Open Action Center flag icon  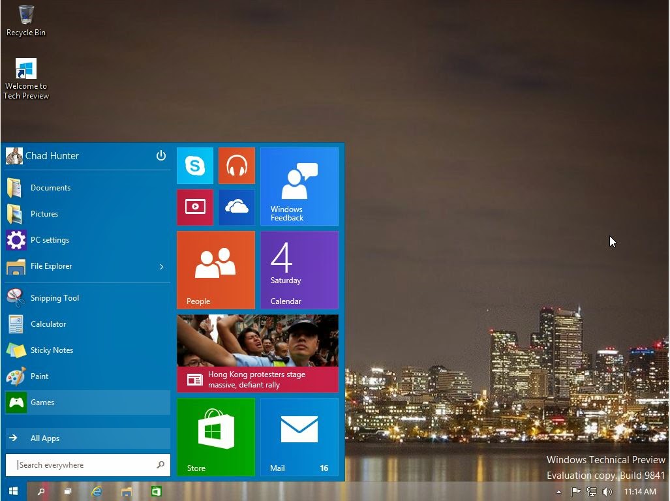(x=575, y=492)
